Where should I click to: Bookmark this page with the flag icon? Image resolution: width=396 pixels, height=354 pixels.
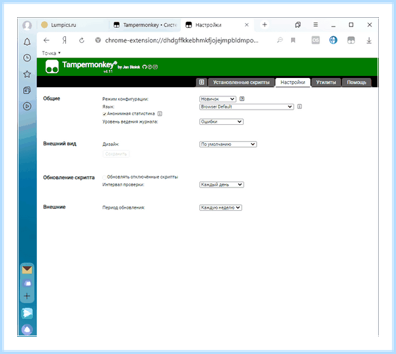coord(293,40)
